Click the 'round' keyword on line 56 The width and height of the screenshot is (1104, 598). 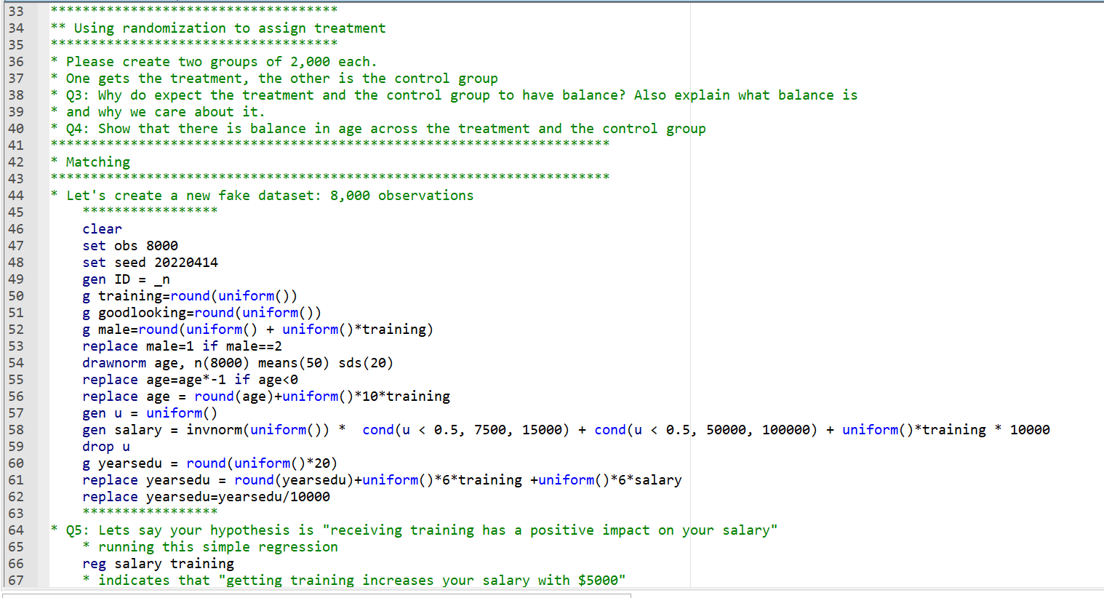pyautogui.click(x=213, y=396)
